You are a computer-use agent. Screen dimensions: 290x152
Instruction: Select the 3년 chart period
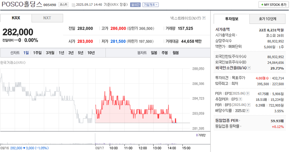coord(71,53)
